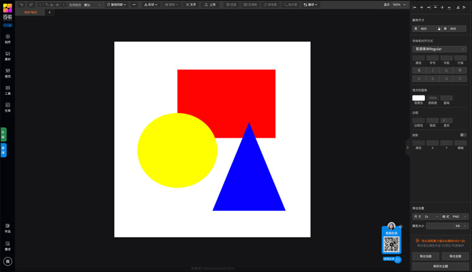Open the 思源黑体Regular font dropdown
The height and width of the screenshot is (272, 472).
tap(440, 49)
